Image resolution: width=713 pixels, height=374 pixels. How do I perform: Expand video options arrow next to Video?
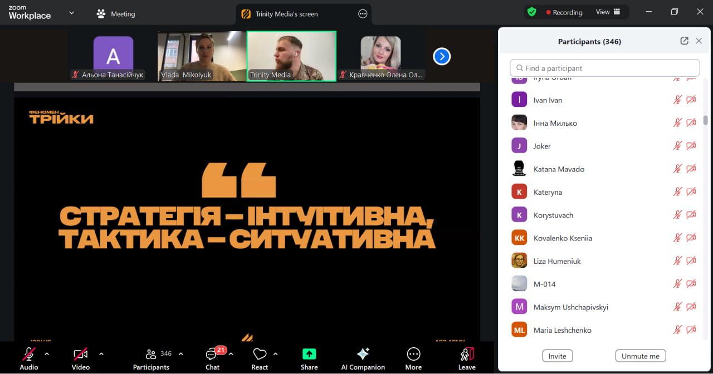tap(101, 354)
